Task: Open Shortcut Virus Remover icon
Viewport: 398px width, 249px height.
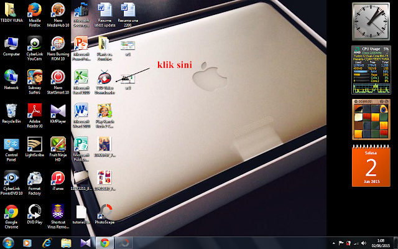Action: tap(58, 217)
